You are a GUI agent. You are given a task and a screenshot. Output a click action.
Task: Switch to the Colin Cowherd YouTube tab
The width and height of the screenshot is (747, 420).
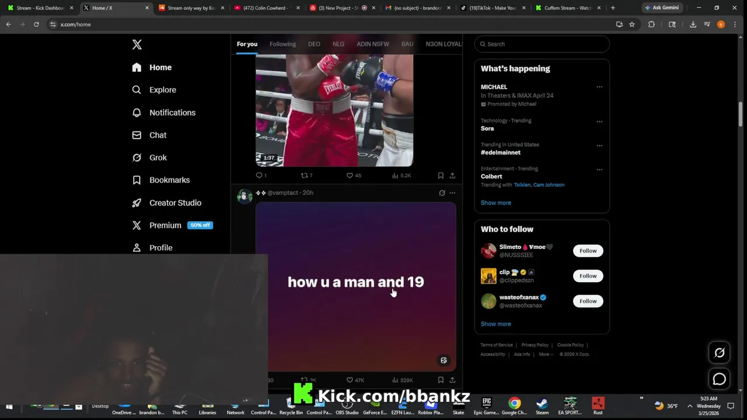click(267, 8)
